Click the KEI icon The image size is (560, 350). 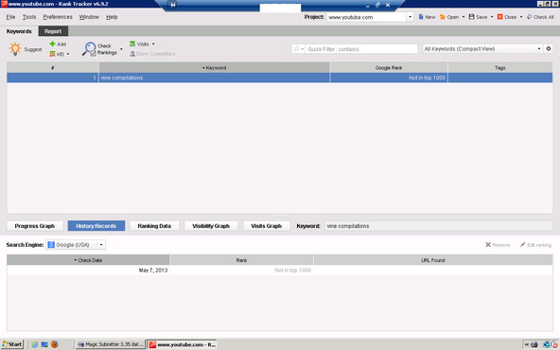pos(53,54)
